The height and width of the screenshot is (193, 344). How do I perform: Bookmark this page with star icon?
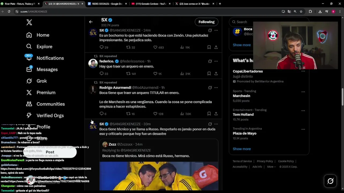301,12
